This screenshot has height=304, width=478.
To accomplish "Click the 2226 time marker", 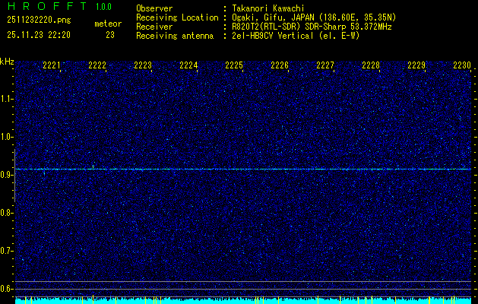I will click(x=280, y=65).
